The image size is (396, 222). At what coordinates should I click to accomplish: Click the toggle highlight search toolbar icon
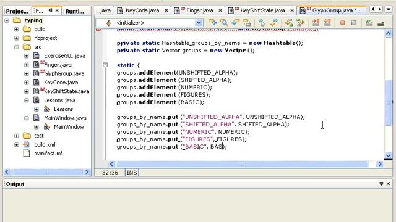tap(247, 23)
